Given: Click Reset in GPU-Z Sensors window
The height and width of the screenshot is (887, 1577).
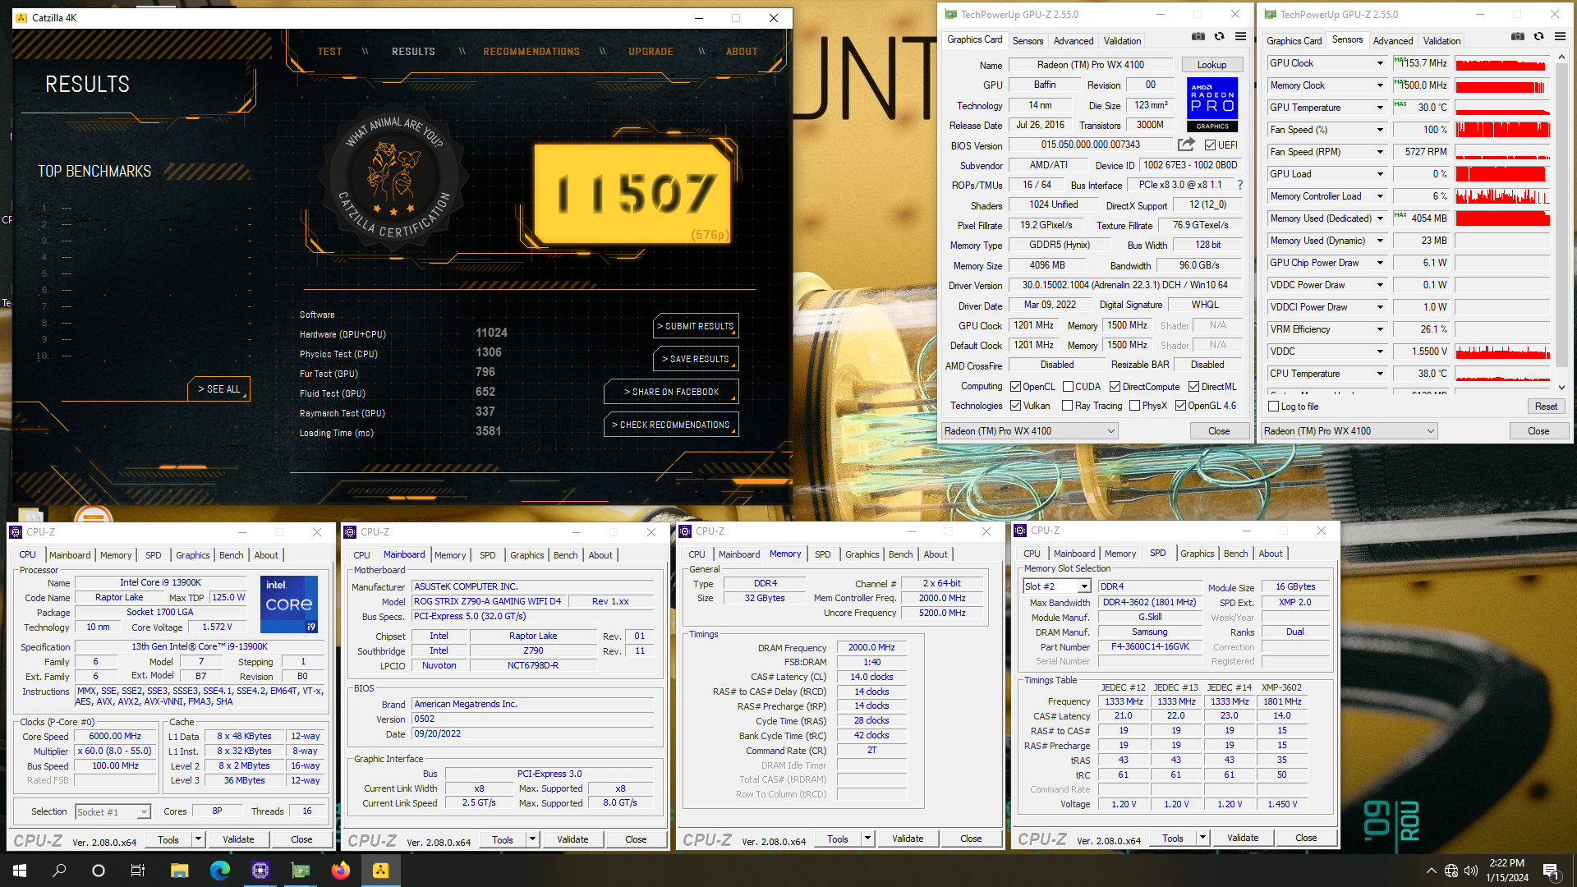Looking at the screenshot, I should coord(1546,407).
